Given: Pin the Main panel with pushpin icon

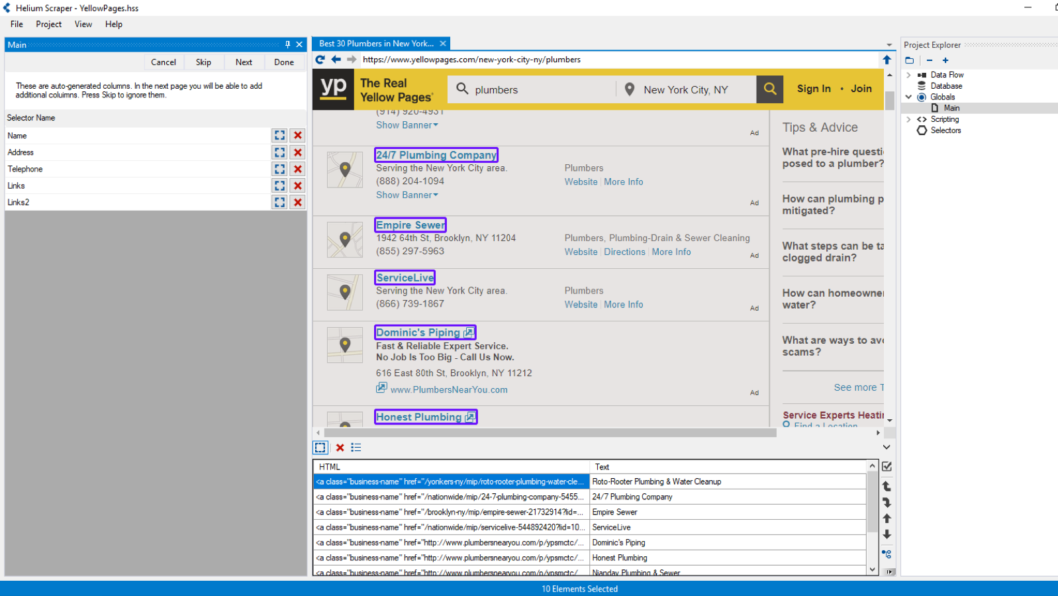Looking at the screenshot, I should tap(287, 44).
